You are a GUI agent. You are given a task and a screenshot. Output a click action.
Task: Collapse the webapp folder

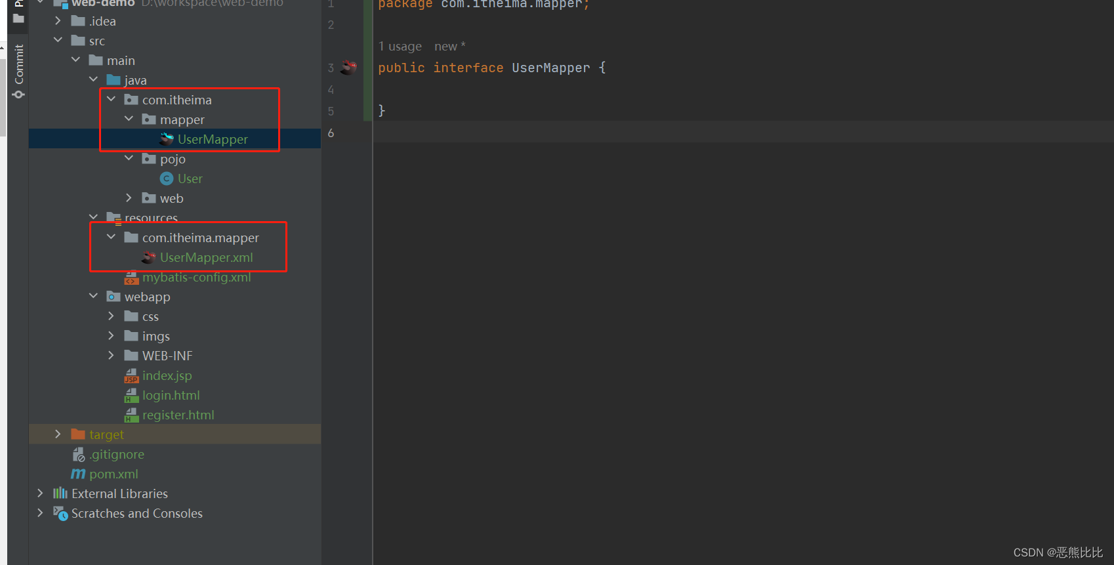tap(93, 297)
